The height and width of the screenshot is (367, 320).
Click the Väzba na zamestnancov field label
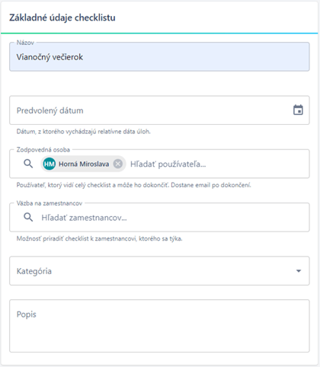(x=50, y=203)
